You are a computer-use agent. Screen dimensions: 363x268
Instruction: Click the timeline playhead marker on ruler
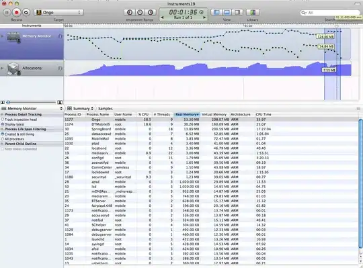336,26
